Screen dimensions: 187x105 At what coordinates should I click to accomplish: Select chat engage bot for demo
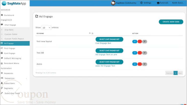[109, 62]
